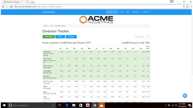Click the info icon beside Waste Shortcycle
The image size is (193, 108).
pyautogui.click(x=50, y=88)
